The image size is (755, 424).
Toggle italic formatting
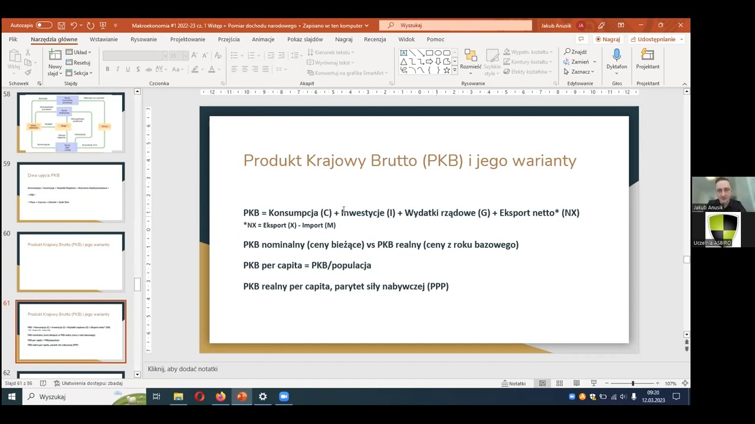tap(117, 69)
